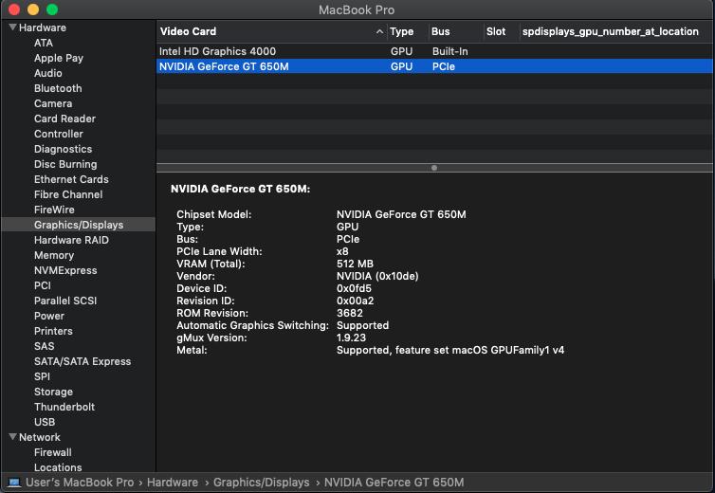Select Diagnostics in the sidebar
This screenshot has width=715, height=493.
(63, 149)
